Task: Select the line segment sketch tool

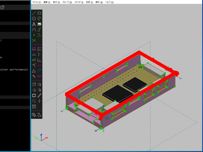Action: point(34,13)
